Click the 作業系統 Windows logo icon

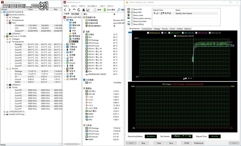tap(67, 47)
